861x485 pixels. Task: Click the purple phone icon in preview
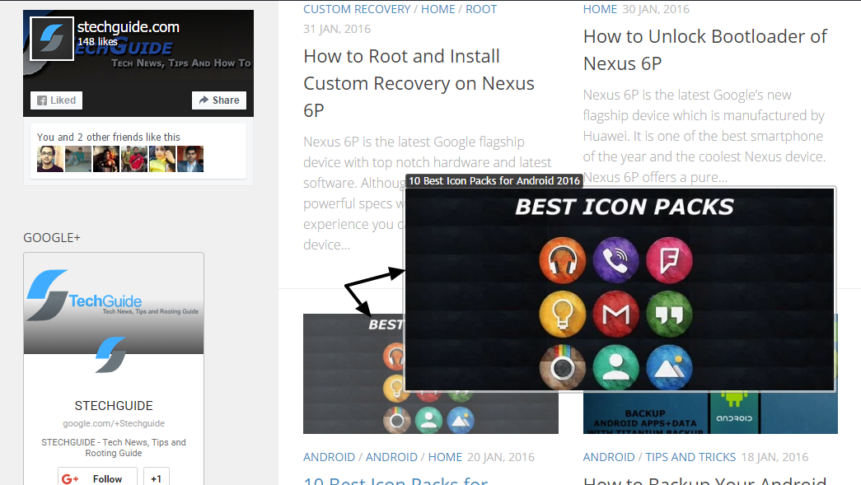(x=615, y=259)
